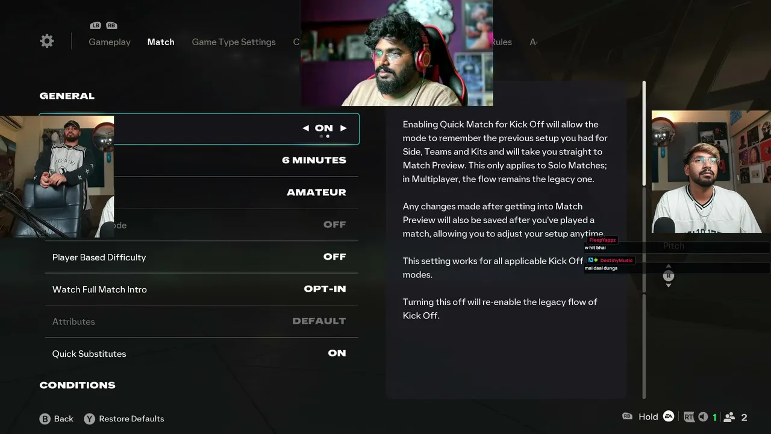The height and width of the screenshot is (434, 771).
Task: Open the settings gear icon
Action: [x=47, y=41]
